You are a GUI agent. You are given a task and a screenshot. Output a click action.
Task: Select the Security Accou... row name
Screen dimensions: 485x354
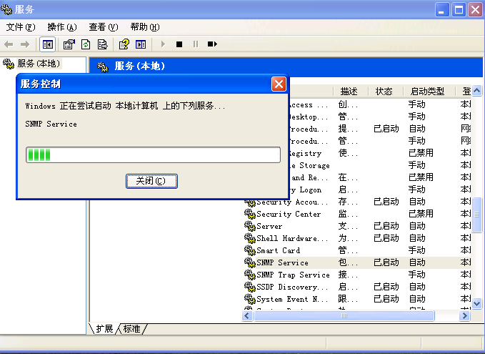point(292,202)
